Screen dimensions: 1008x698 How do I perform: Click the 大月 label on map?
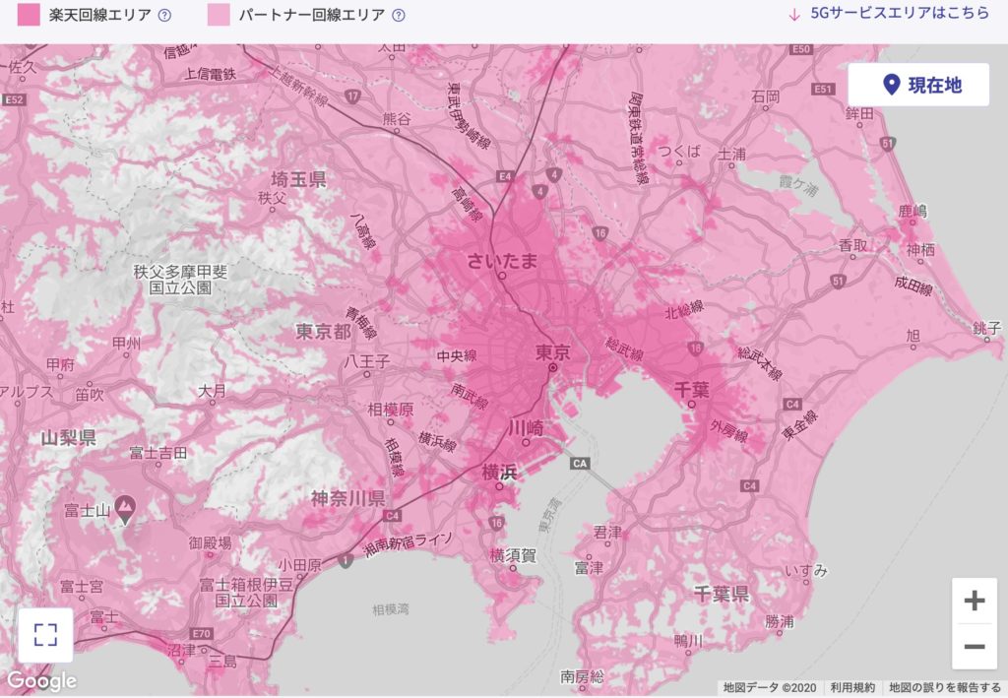coord(213,391)
